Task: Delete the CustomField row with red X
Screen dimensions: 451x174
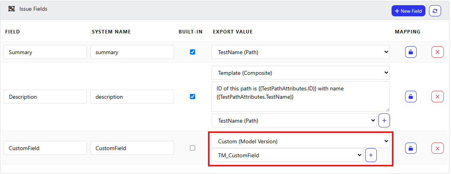Action: pyautogui.click(x=437, y=148)
